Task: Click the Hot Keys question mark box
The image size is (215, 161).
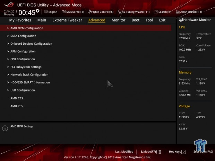Action: [183, 152]
